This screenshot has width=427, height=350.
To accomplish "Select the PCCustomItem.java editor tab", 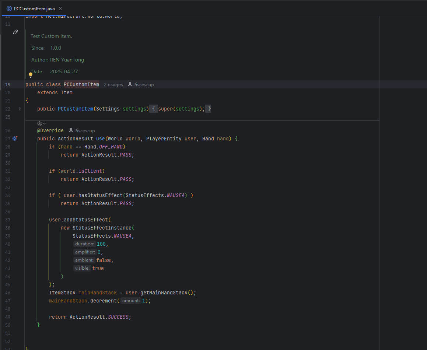I will point(34,9).
